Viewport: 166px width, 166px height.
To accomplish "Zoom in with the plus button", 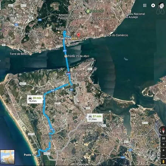I will (x=163, y=150).
